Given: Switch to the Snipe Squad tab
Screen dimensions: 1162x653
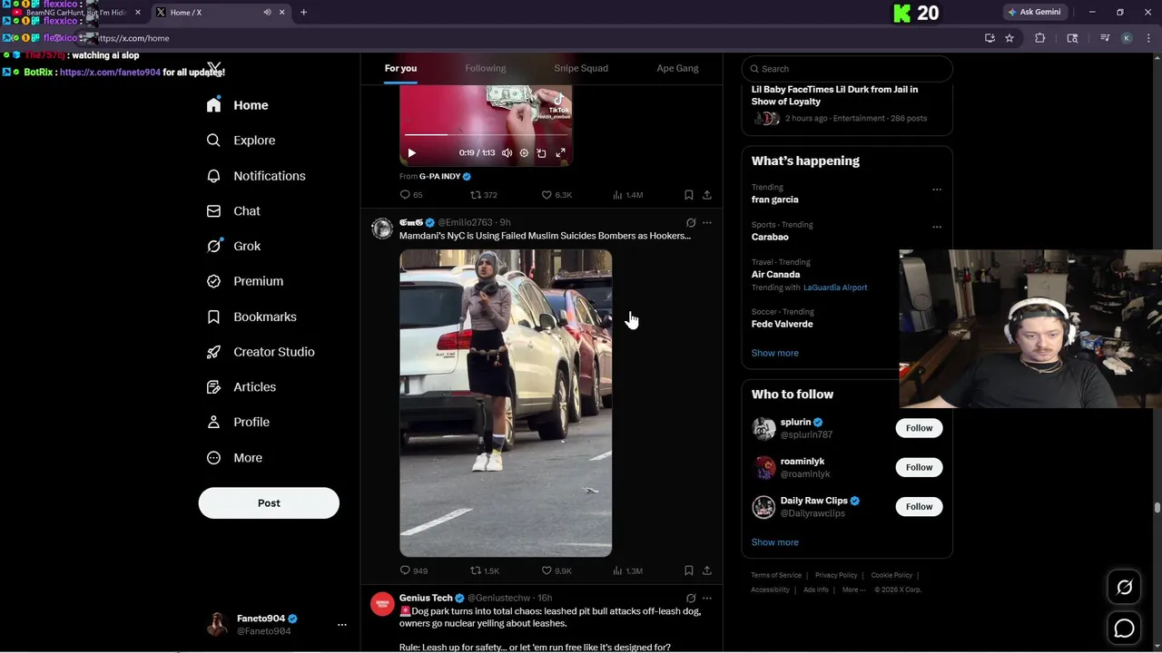Looking at the screenshot, I should (581, 68).
